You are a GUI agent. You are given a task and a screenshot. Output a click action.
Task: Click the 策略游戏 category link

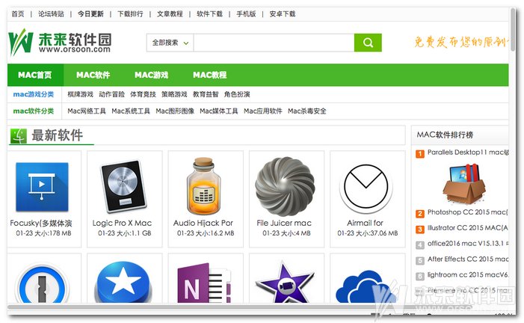[174, 94]
